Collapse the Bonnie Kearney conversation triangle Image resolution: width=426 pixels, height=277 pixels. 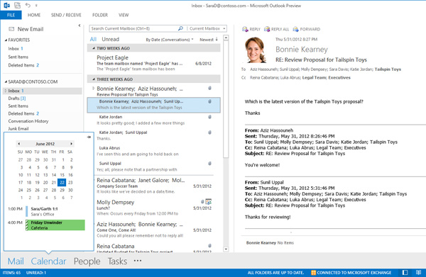click(94, 89)
